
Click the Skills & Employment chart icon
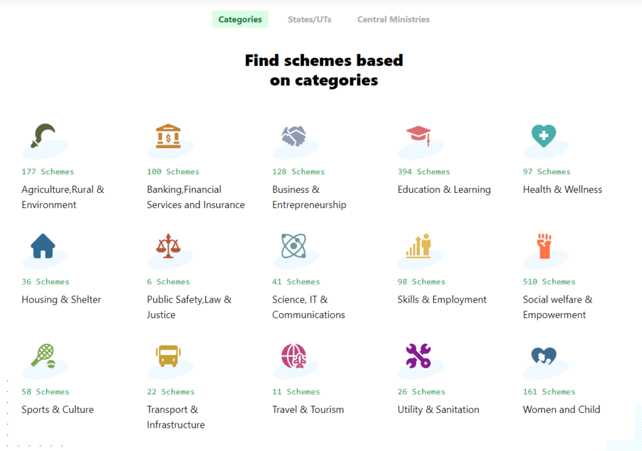[418, 246]
